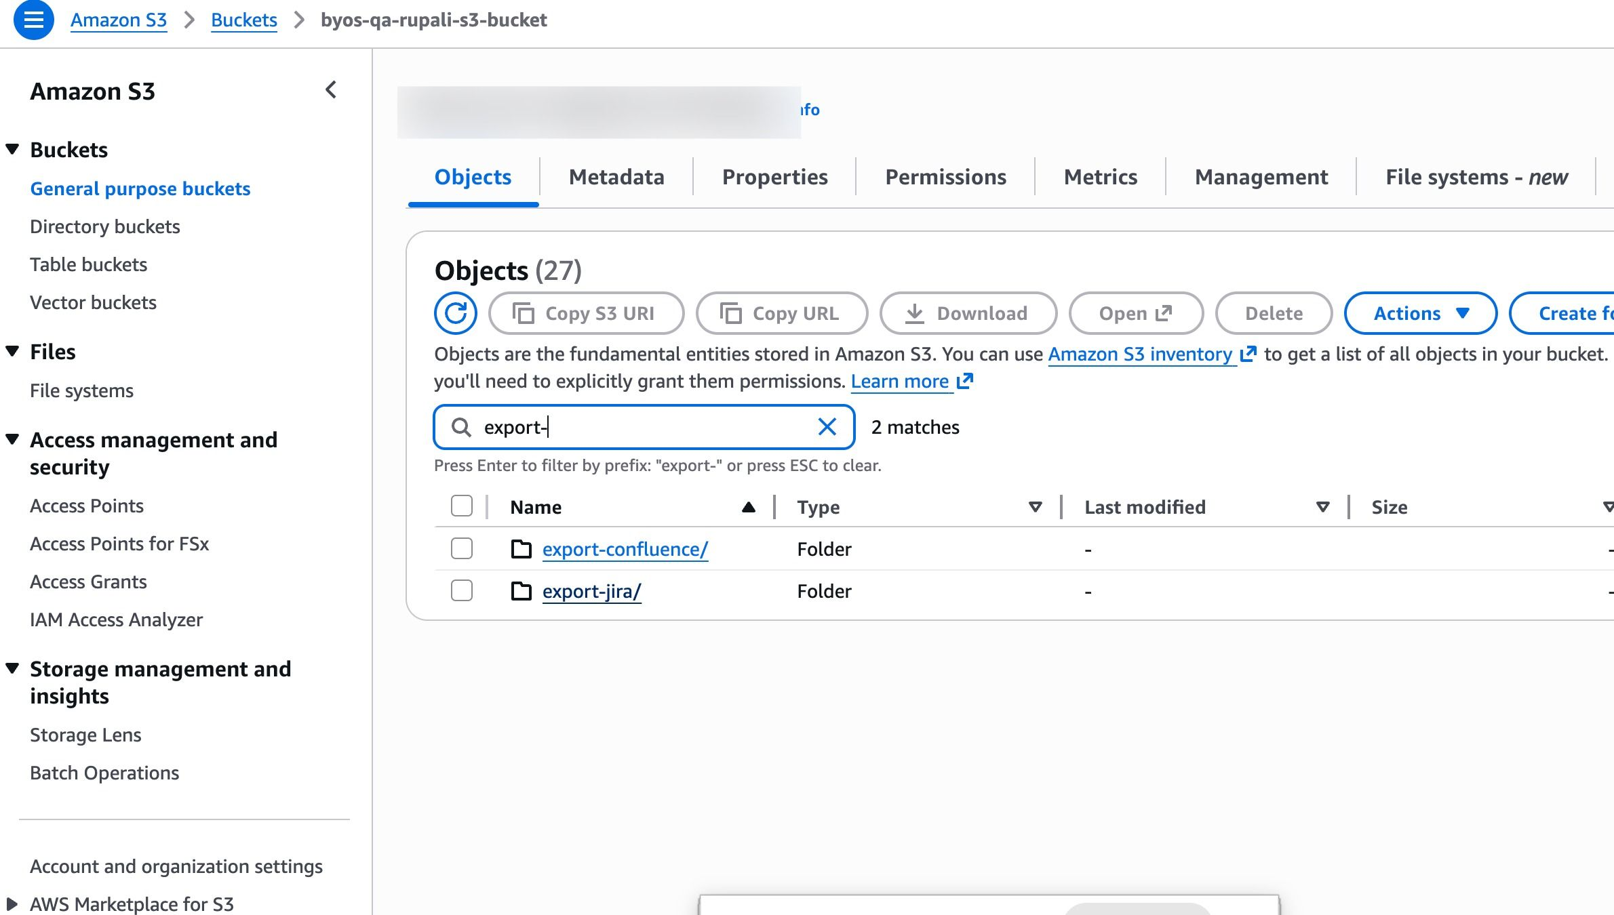
Task: Sort by Last modified column arrow
Action: 1322,507
